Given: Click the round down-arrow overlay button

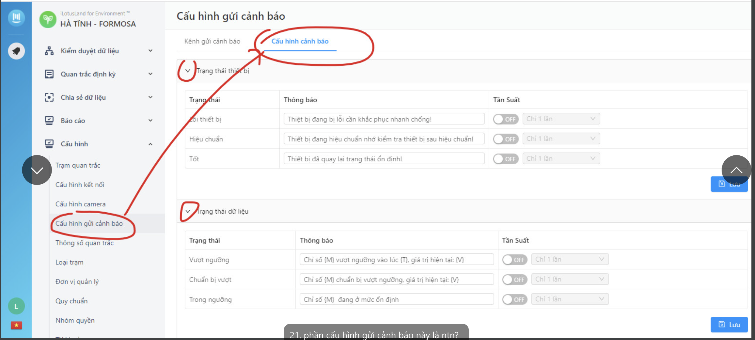Looking at the screenshot, I should tap(37, 170).
